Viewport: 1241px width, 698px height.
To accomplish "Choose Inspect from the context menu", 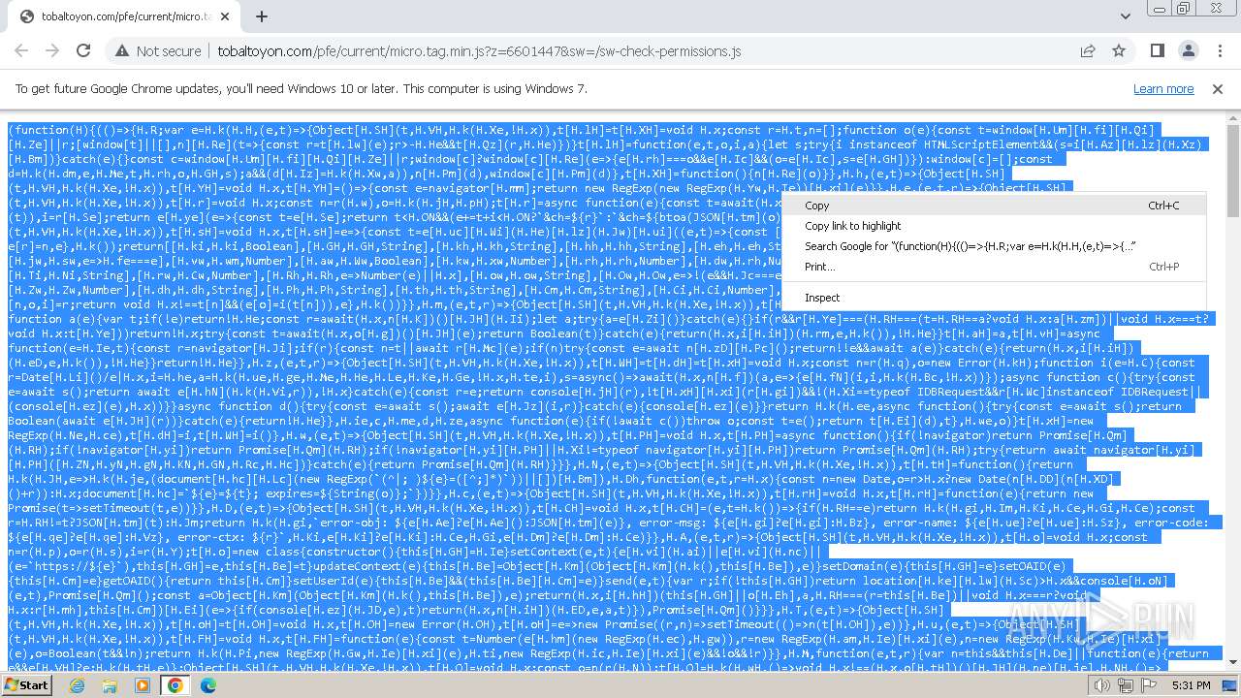I will tap(993, 298).
